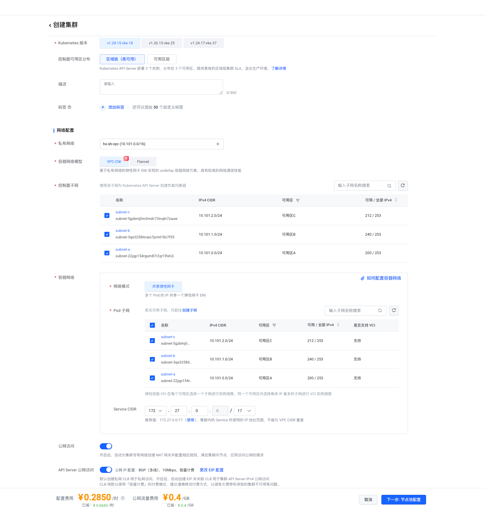Refresh the Pod subnet list
The width and height of the screenshot is (485, 511).
[x=394, y=310]
